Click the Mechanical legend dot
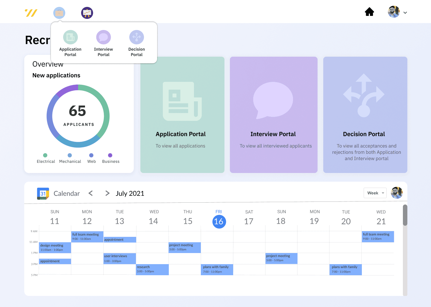The width and height of the screenshot is (431, 307). [x=70, y=155]
